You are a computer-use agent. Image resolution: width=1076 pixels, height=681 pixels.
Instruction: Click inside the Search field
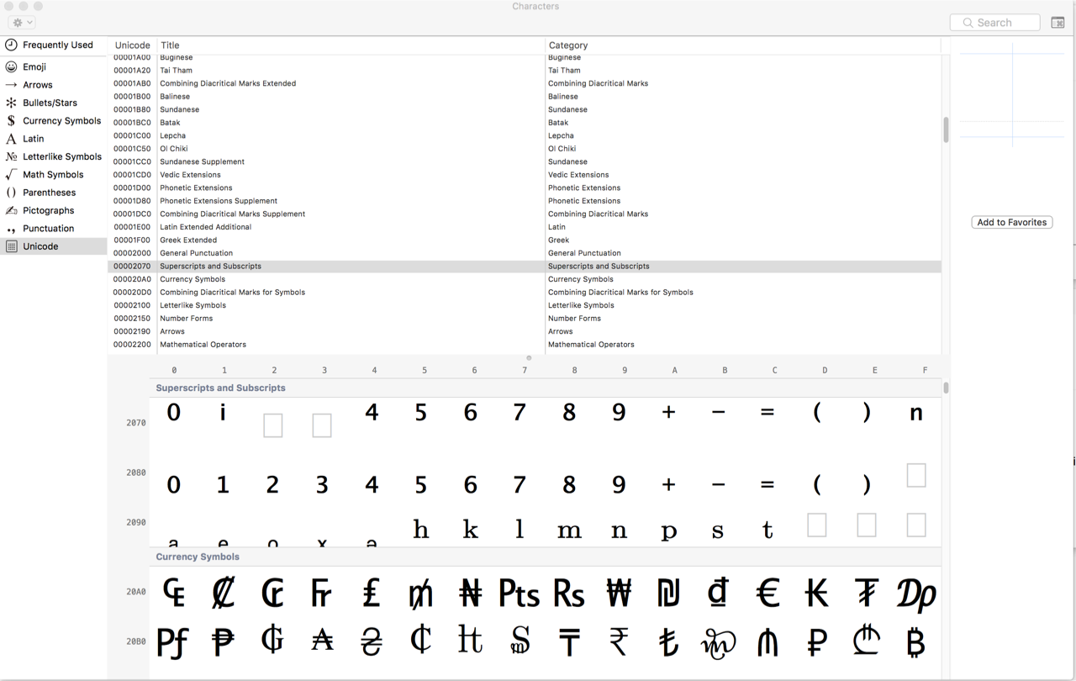[994, 22]
